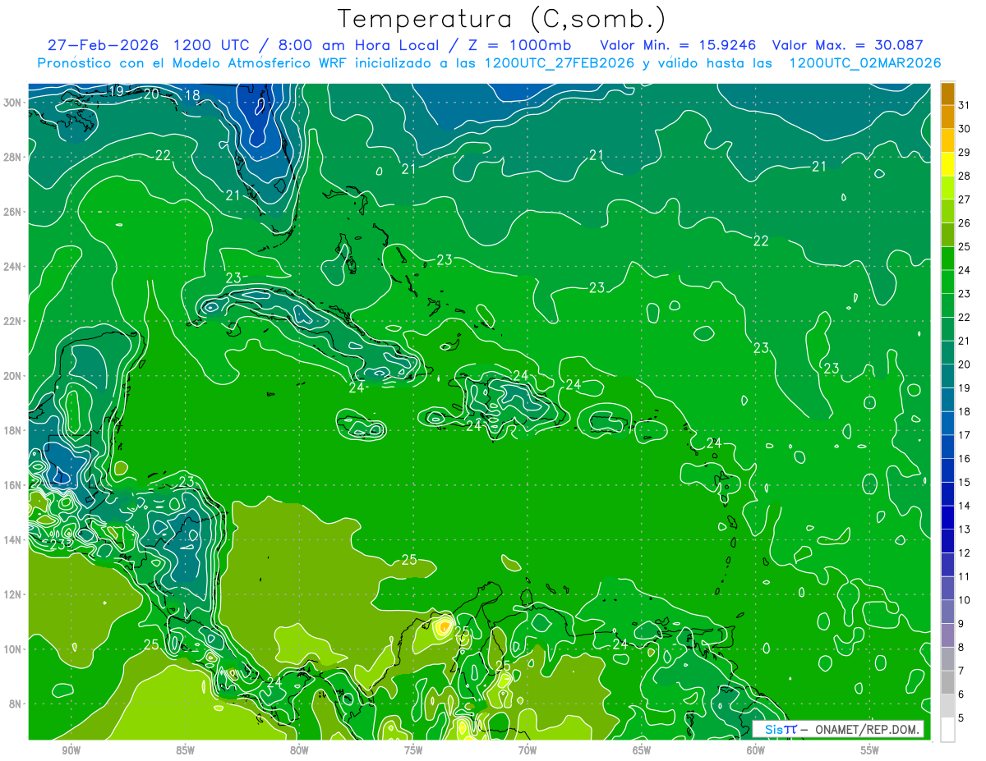
Task: Click the "30N" latitude axis label
Action: (x=13, y=103)
